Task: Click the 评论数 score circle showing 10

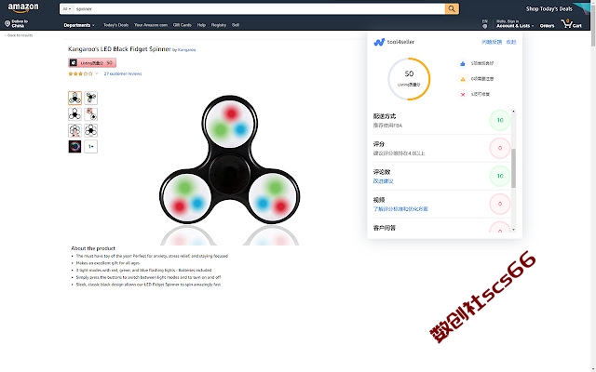Action: (x=500, y=176)
